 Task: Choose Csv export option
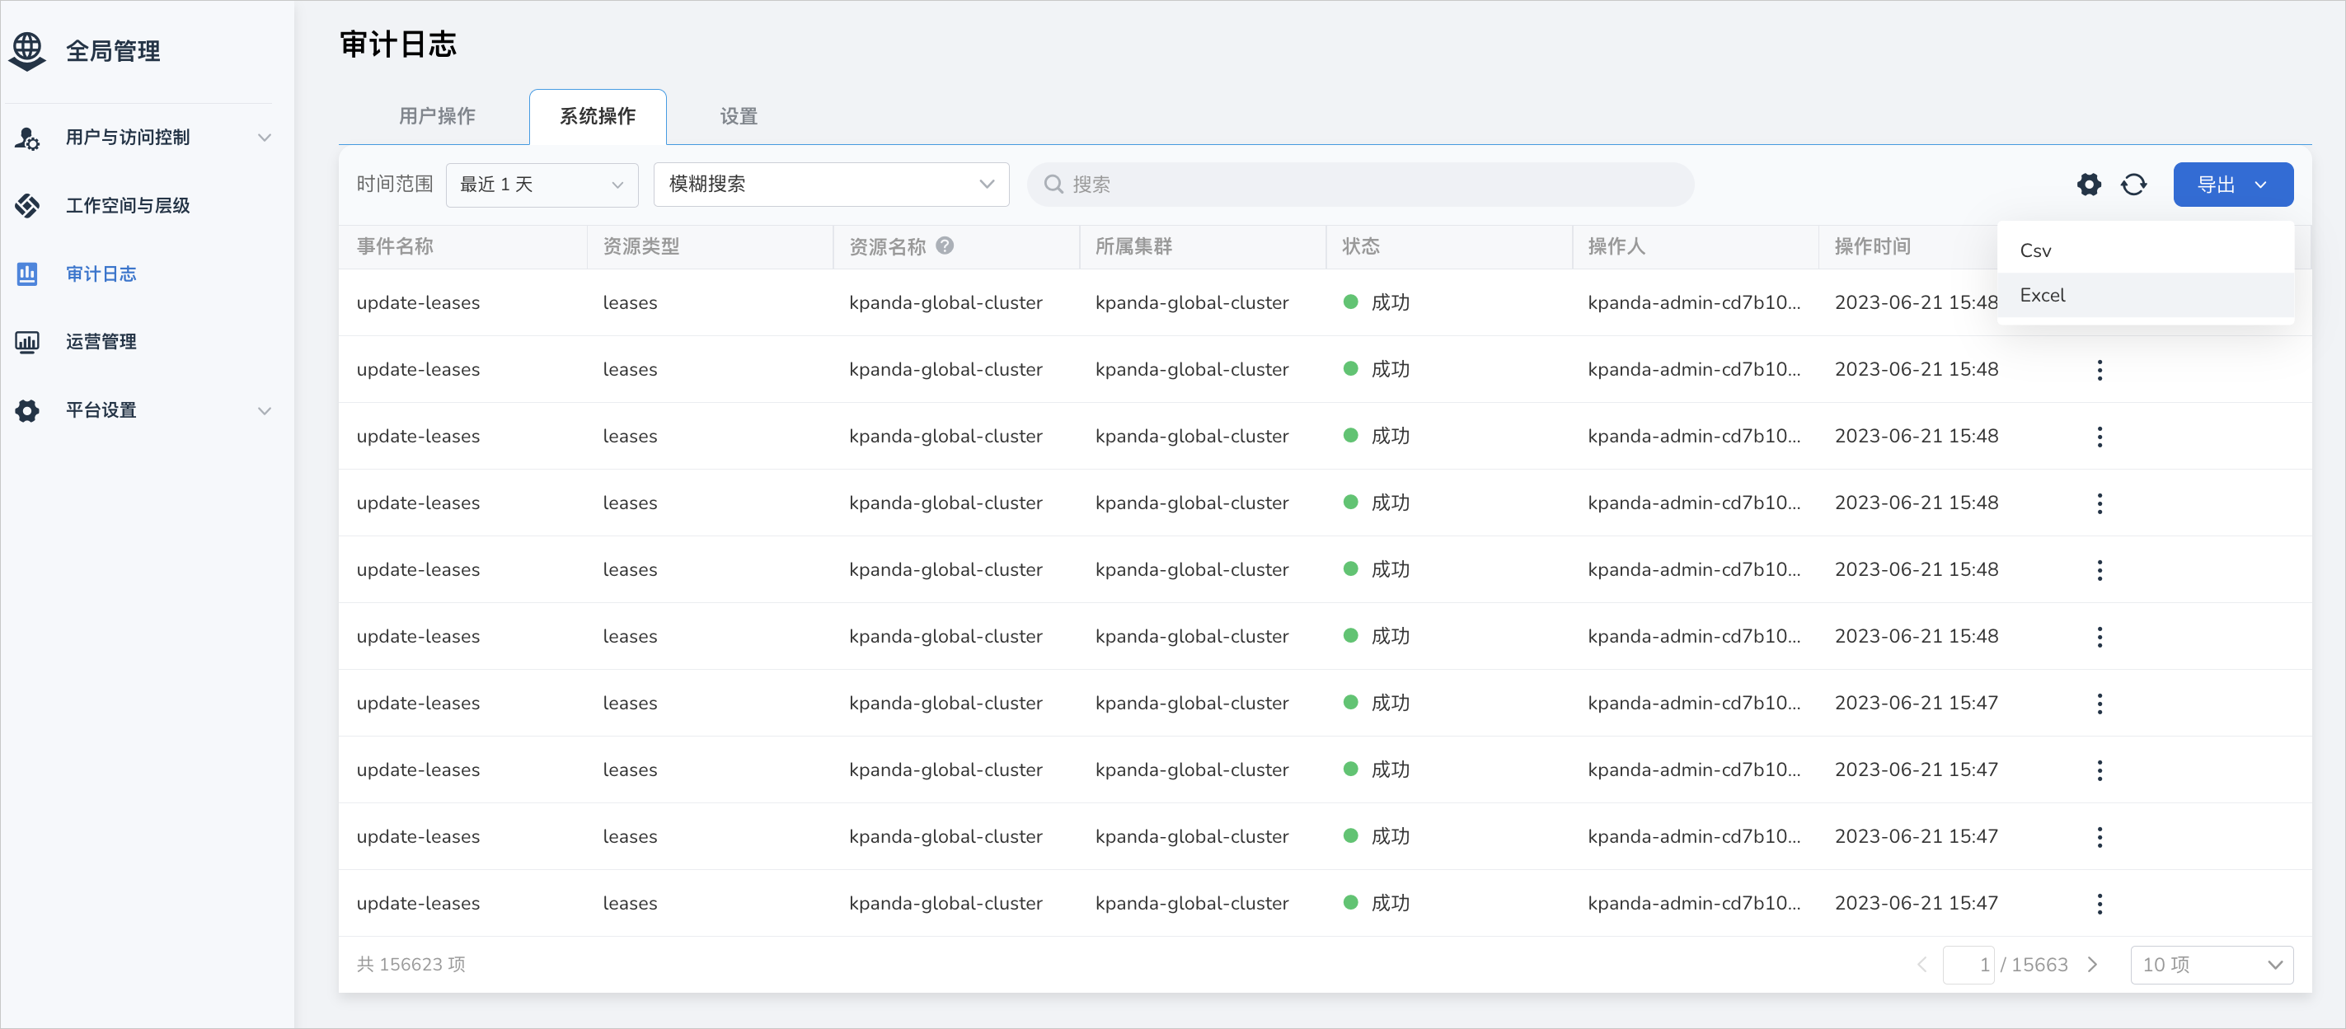click(x=2145, y=250)
